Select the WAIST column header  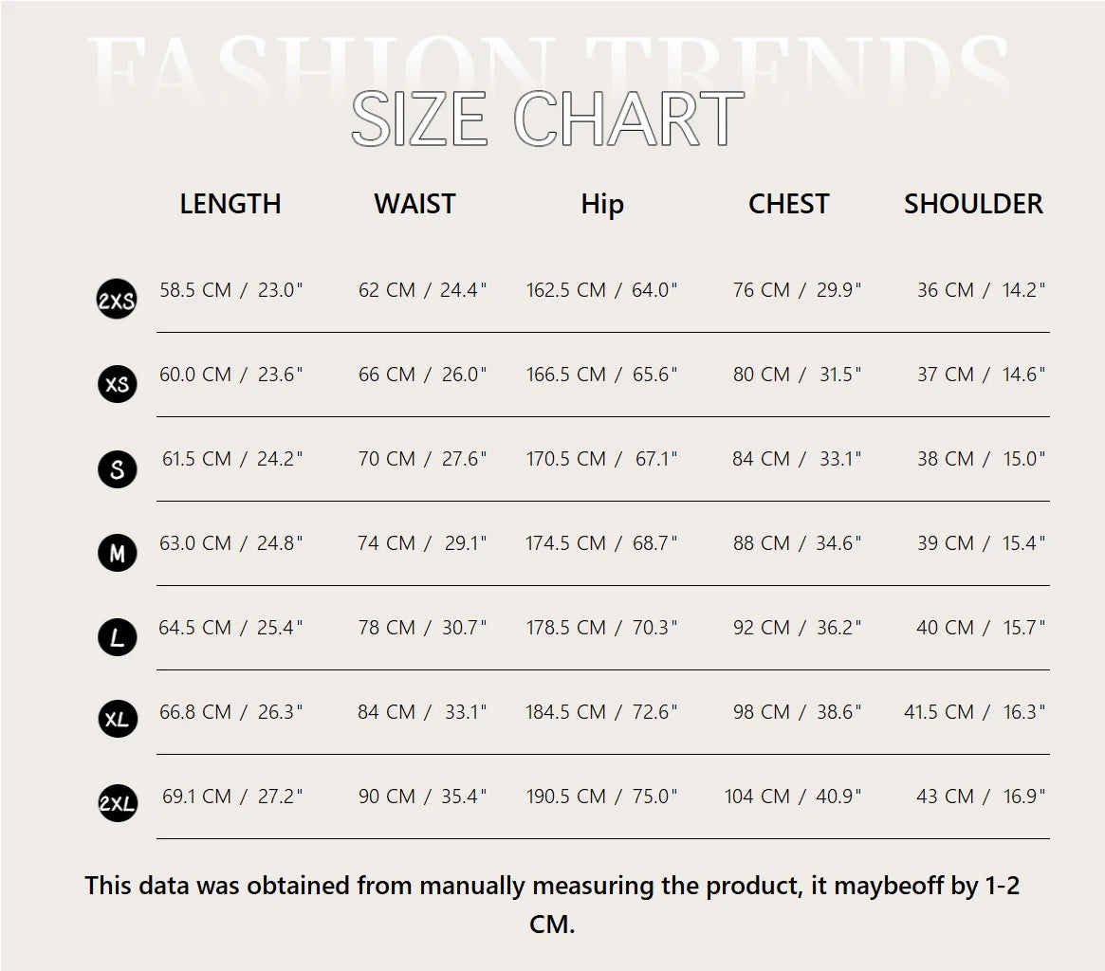point(414,204)
